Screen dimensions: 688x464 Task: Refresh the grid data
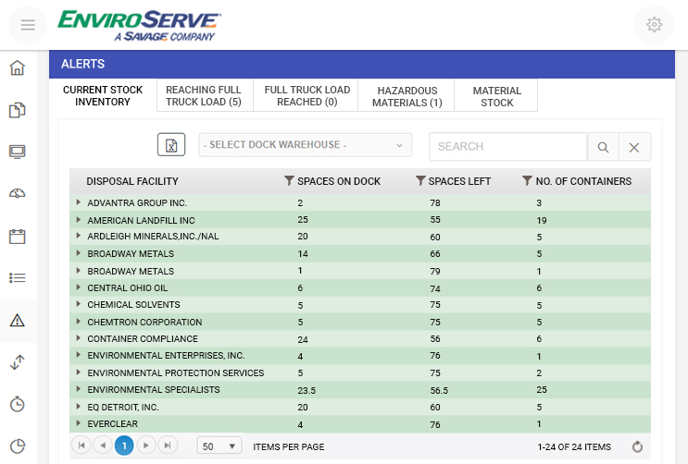point(637,446)
